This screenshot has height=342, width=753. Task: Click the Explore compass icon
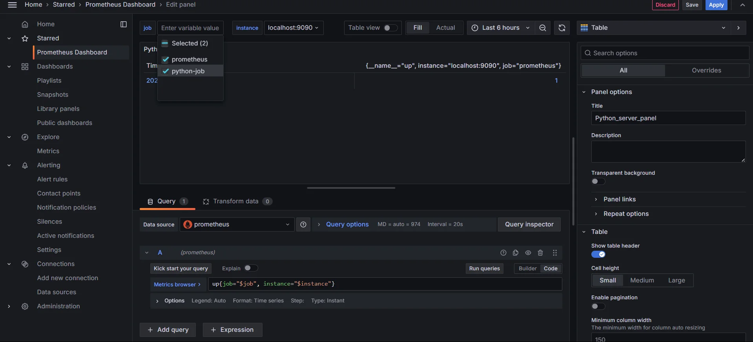tap(25, 137)
